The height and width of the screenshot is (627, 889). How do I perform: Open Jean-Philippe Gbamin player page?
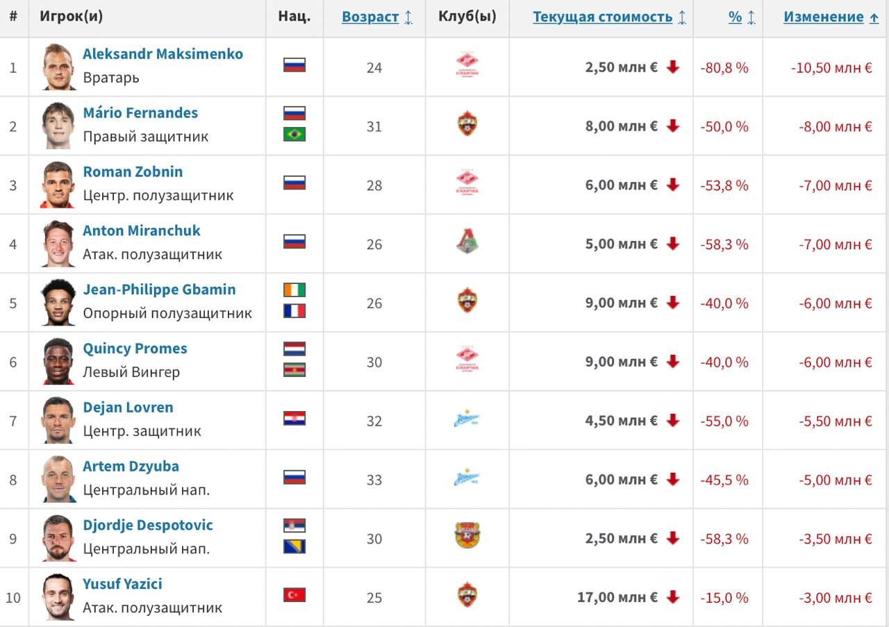[159, 290]
